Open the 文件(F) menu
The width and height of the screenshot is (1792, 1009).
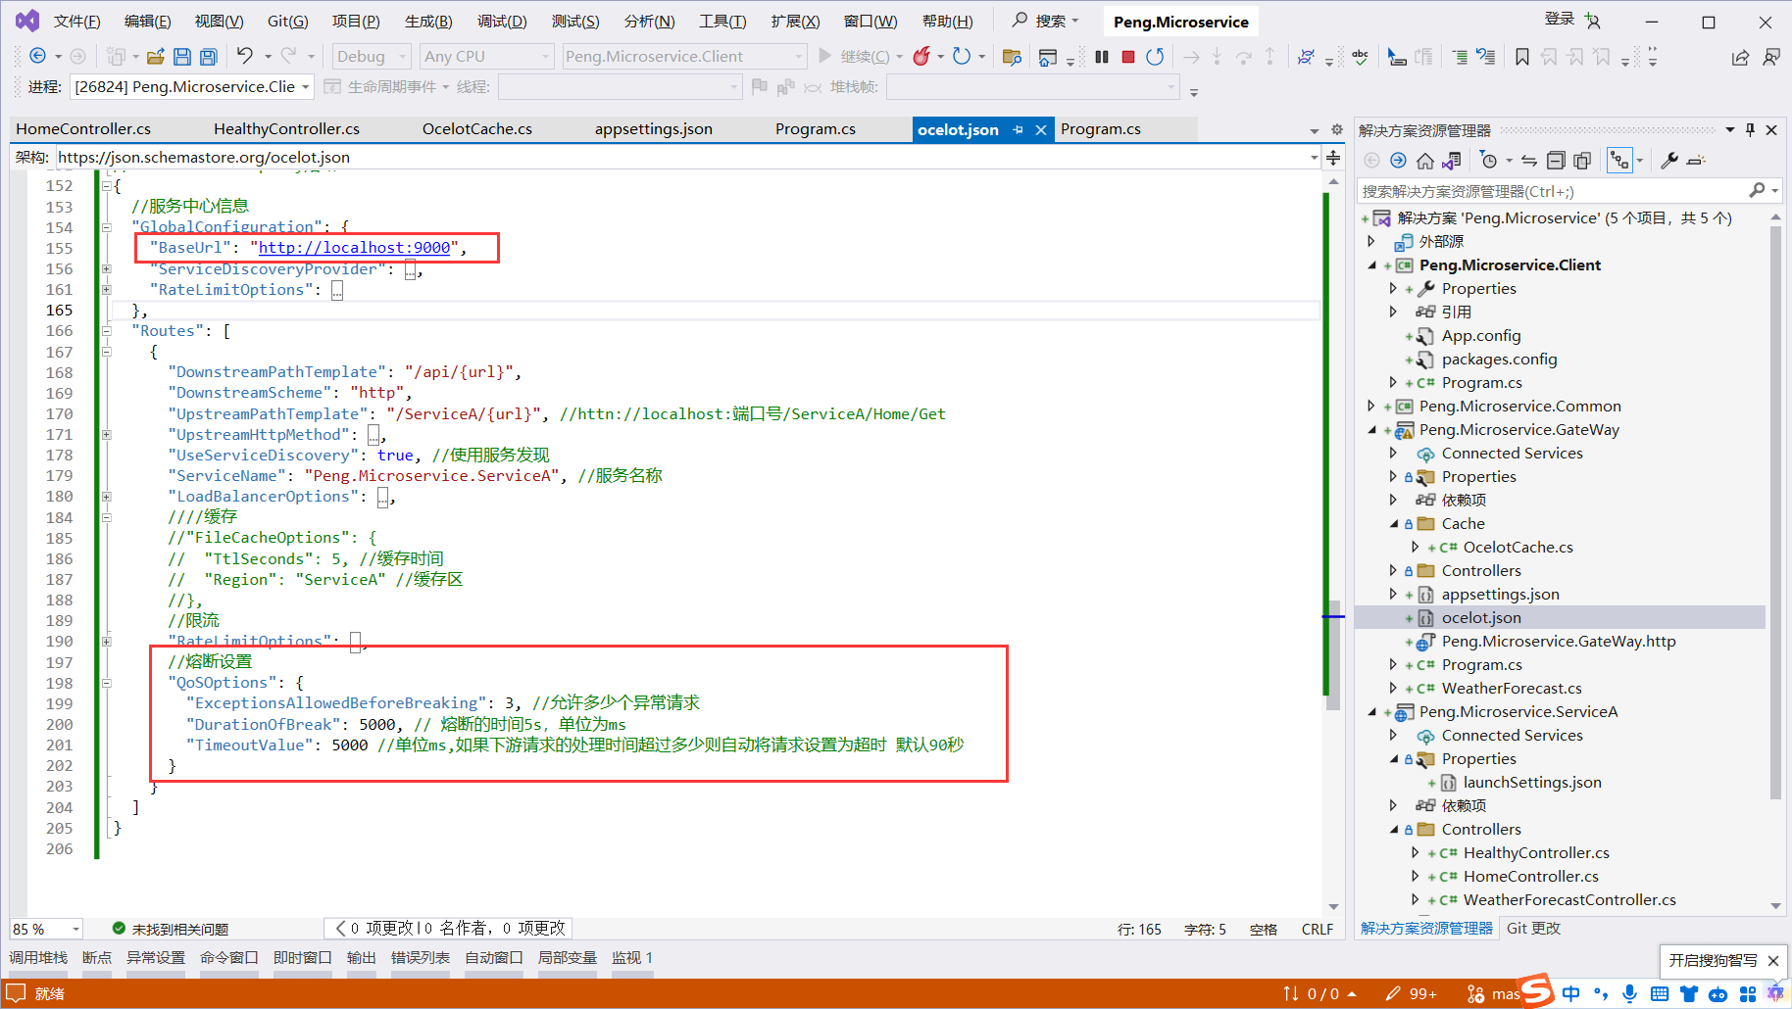[76, 22]
